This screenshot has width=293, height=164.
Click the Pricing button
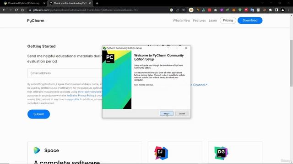coord(228,20)
